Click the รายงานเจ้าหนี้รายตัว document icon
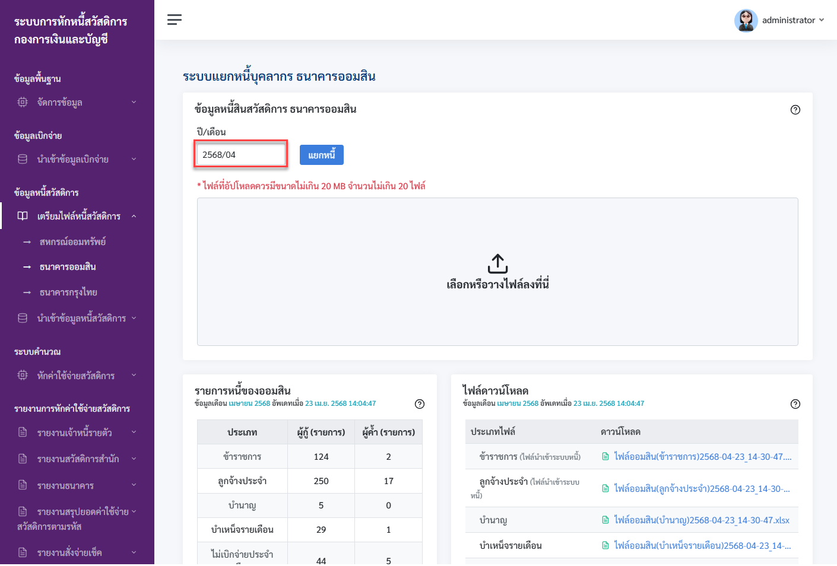837x566 pixels. point(23,432)
